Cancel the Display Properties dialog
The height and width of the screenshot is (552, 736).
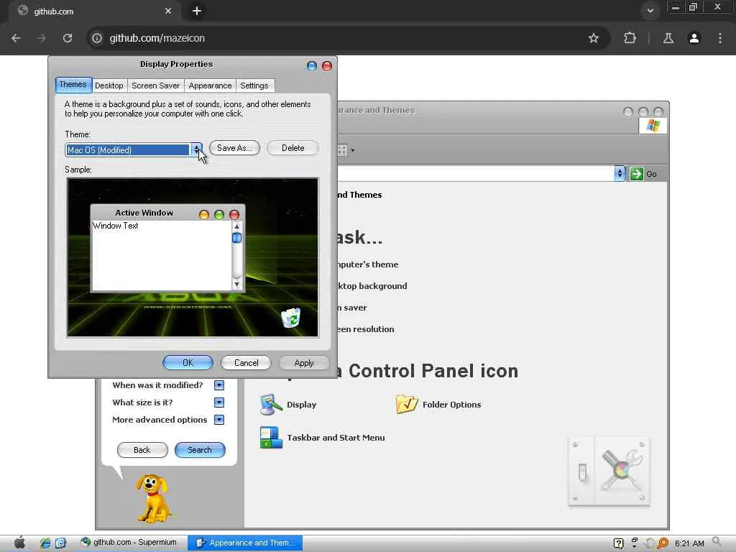click(x=246, y=363)
